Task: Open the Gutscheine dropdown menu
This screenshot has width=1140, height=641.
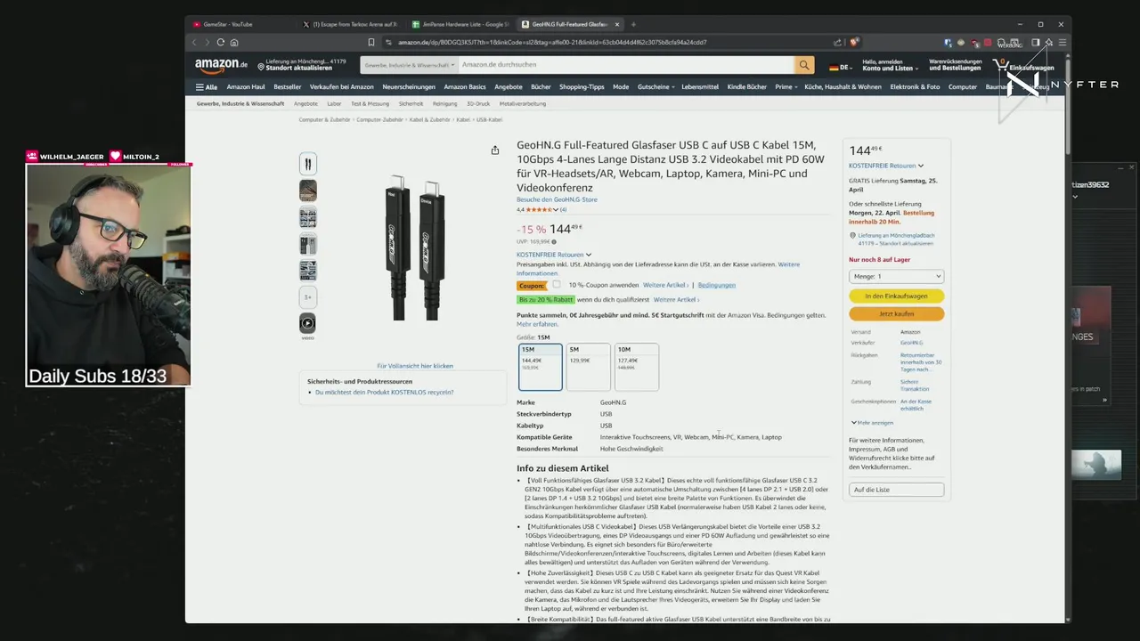Action: click(655, 87)
